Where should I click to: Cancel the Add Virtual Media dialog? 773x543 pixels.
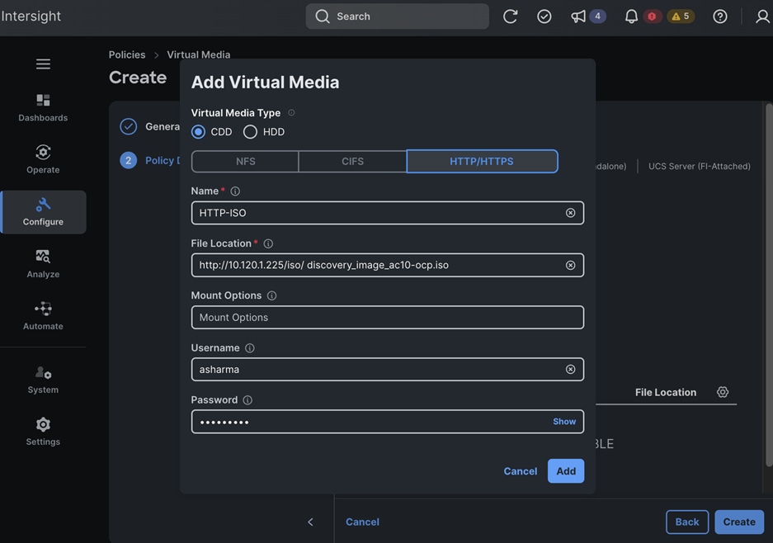click(520, 471)
